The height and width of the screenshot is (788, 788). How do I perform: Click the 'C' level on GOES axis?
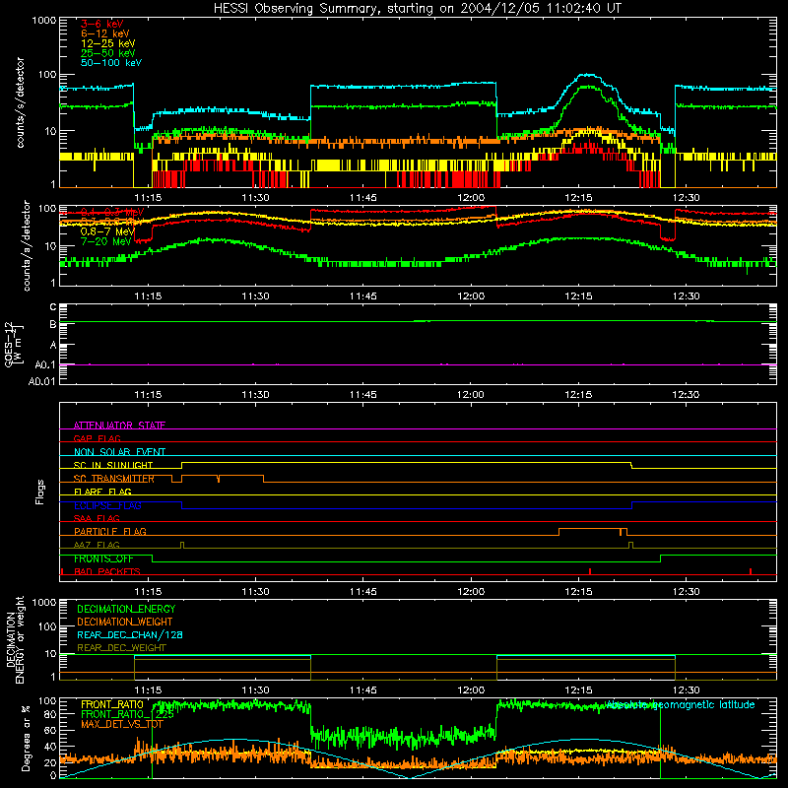[x=53, y=307]
